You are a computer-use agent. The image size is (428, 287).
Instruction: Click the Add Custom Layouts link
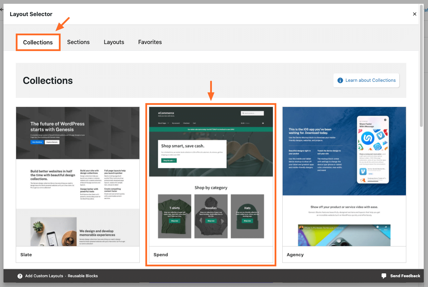(x=44, y=276)
